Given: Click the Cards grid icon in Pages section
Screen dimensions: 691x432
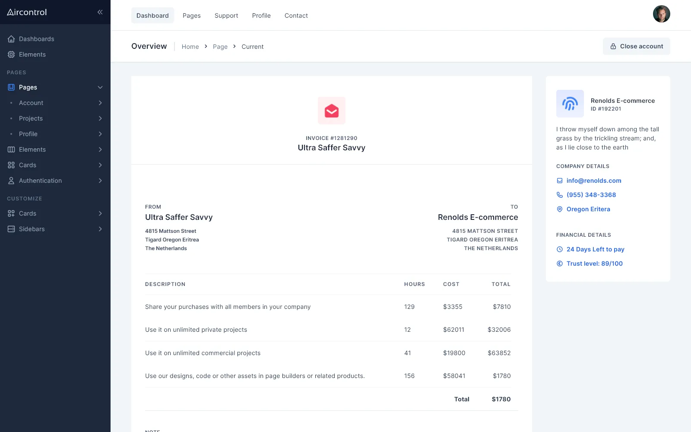Looking at the screenshot, I should pyautogui.click(x=11, y=165).
